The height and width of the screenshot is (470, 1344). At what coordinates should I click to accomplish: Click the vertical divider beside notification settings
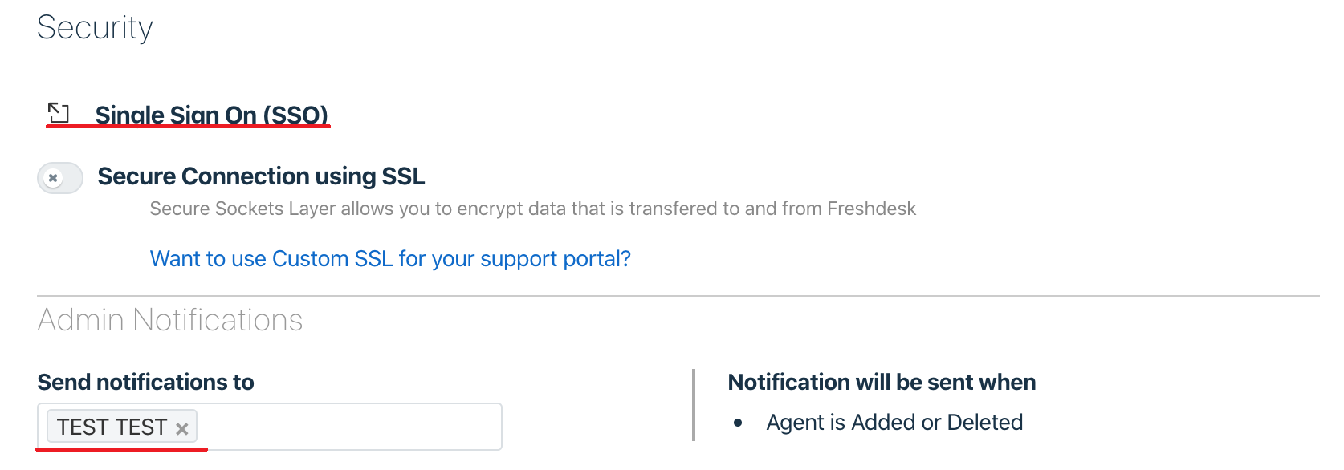coord(693,405)
